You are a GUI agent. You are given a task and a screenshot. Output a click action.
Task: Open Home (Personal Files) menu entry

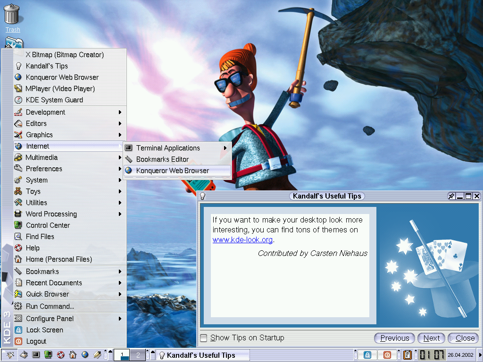(x=70, y=259)
